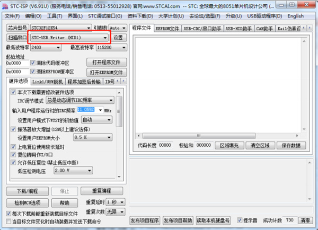Screen dimensions: 318x230
Task: Open 工具(T) menu
Action: coord(55,16)
